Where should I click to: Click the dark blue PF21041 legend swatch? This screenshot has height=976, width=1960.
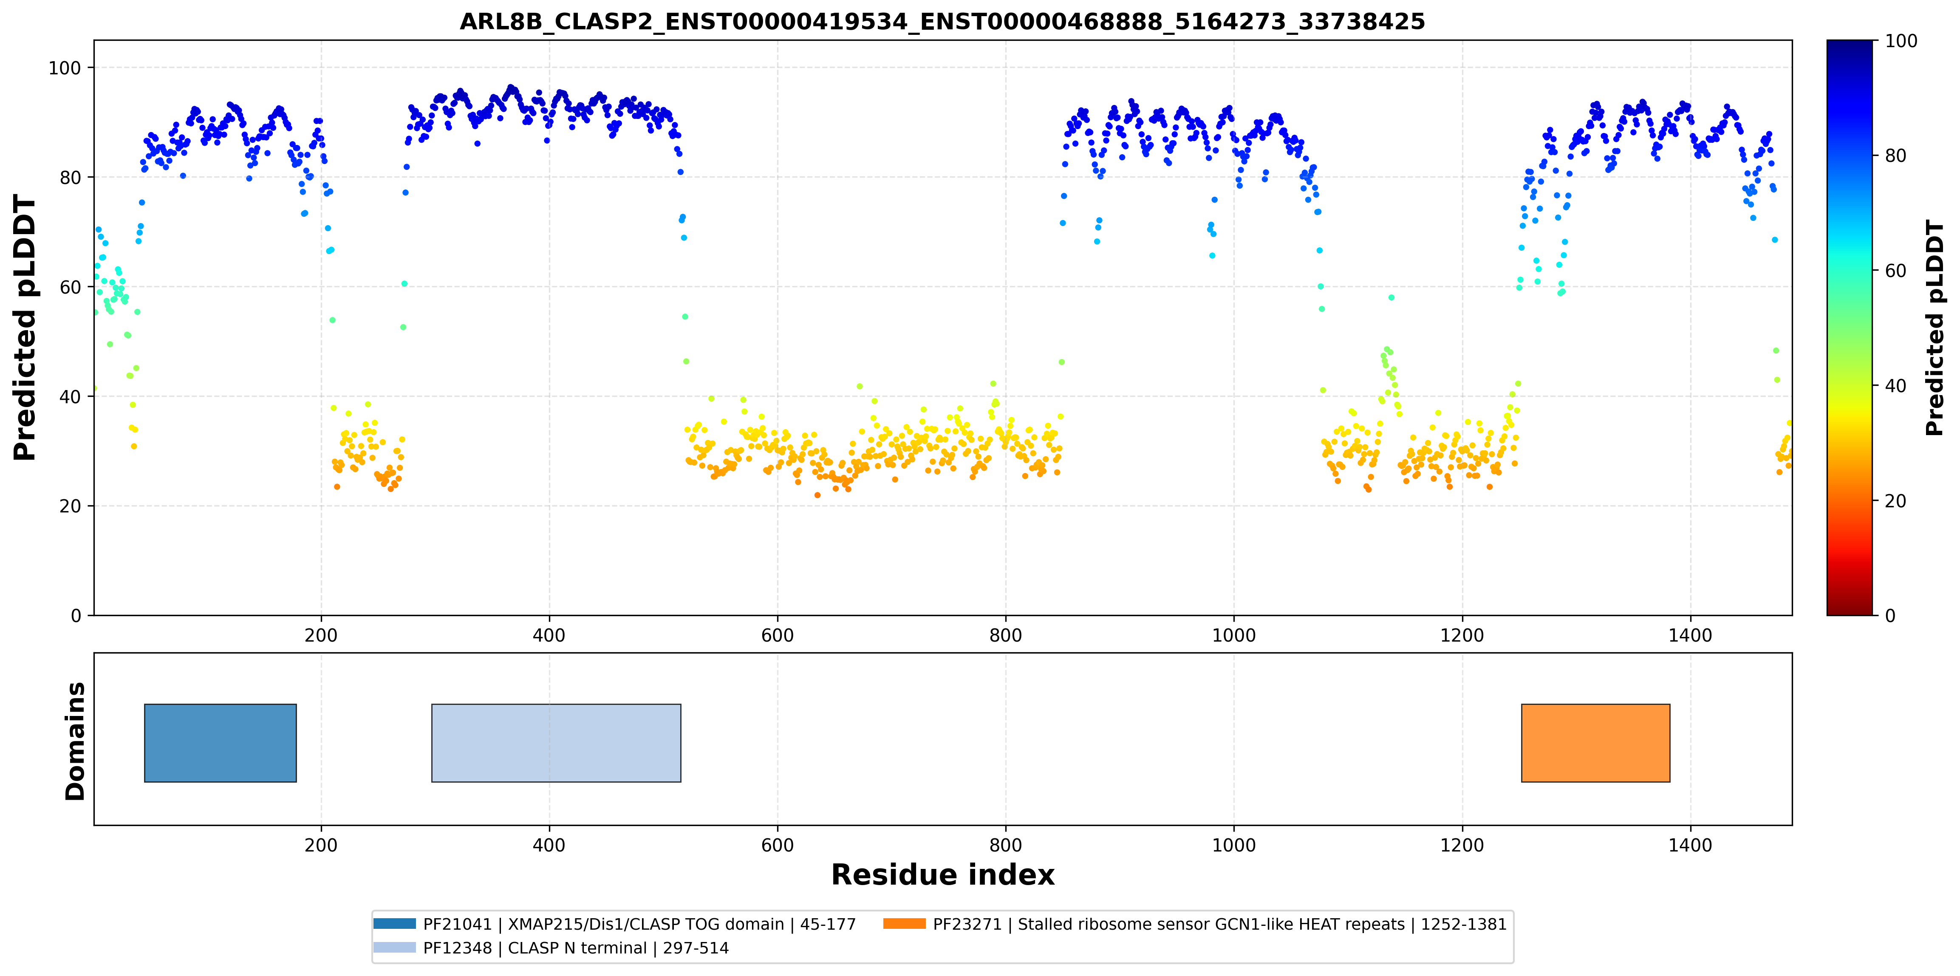tap(395, 923)
